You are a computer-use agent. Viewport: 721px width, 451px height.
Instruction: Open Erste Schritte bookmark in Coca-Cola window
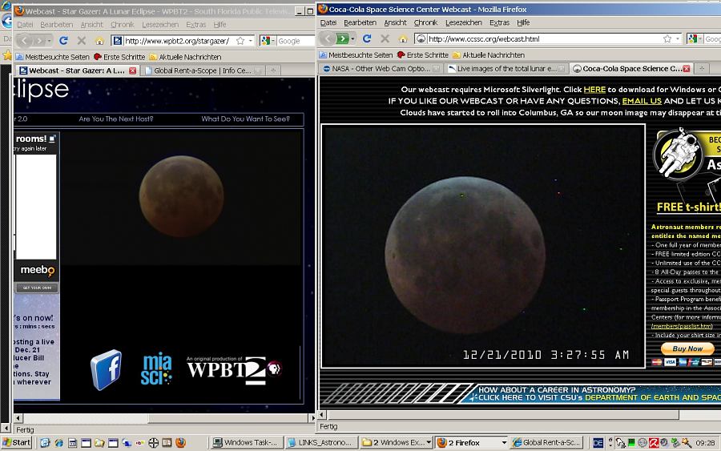click(422, 54)
